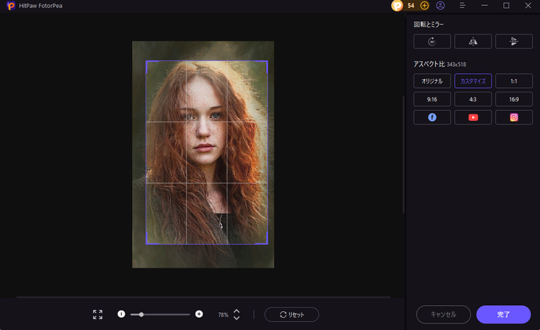This screenshot has width=540, height=330.
Task: Click the plus icon to zoom in
Action: tap(199, 314)
